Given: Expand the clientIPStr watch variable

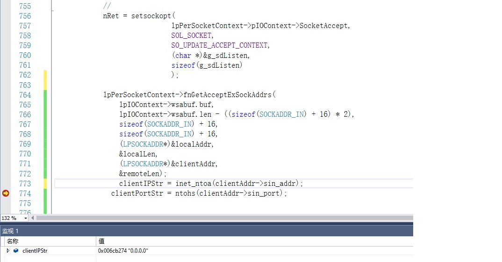Looking at the screenshot, I should [8, 250].
